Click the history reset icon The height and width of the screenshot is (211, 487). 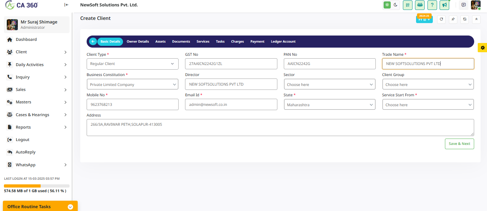point(465,19)
